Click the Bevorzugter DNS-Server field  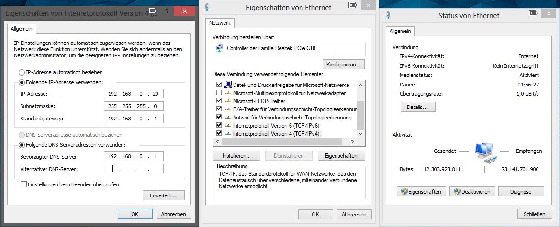tap(134, 156)
